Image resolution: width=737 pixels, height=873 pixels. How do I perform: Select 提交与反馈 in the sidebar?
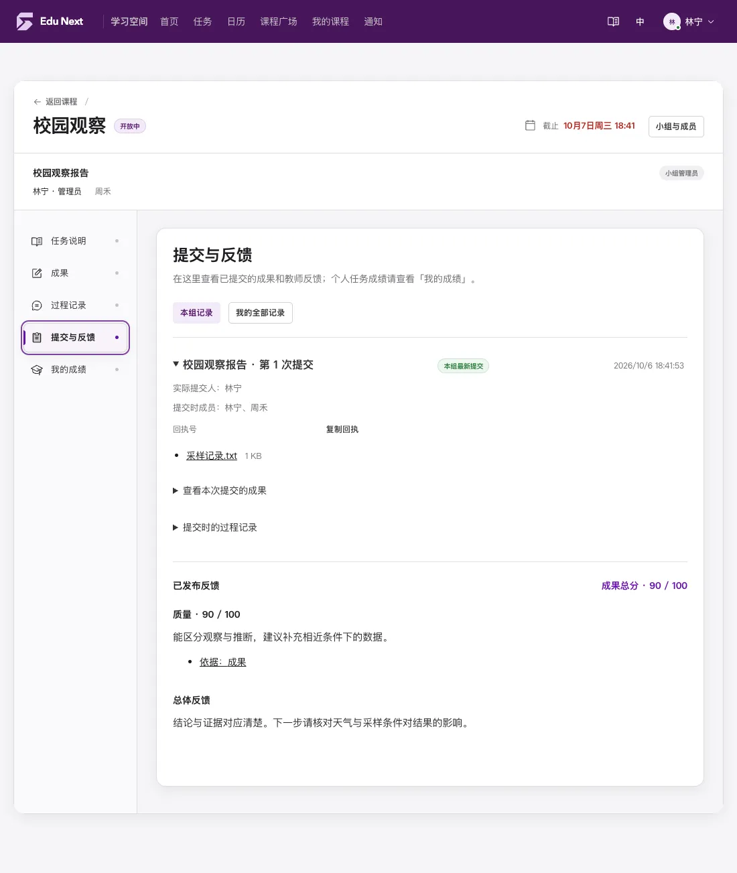[x=75, y=338]
